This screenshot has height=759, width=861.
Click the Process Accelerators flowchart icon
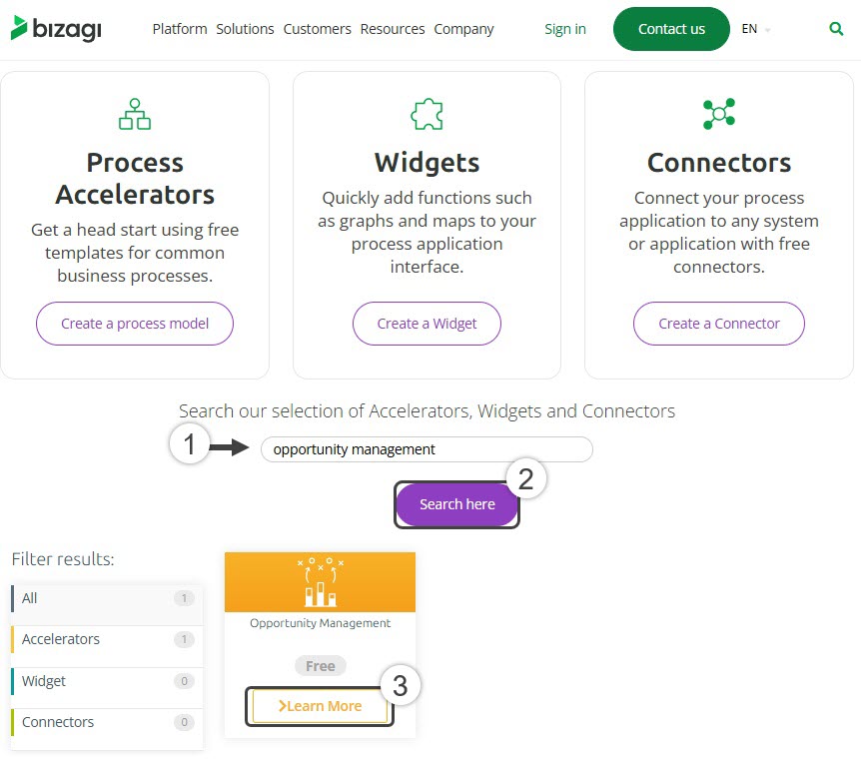134,114
